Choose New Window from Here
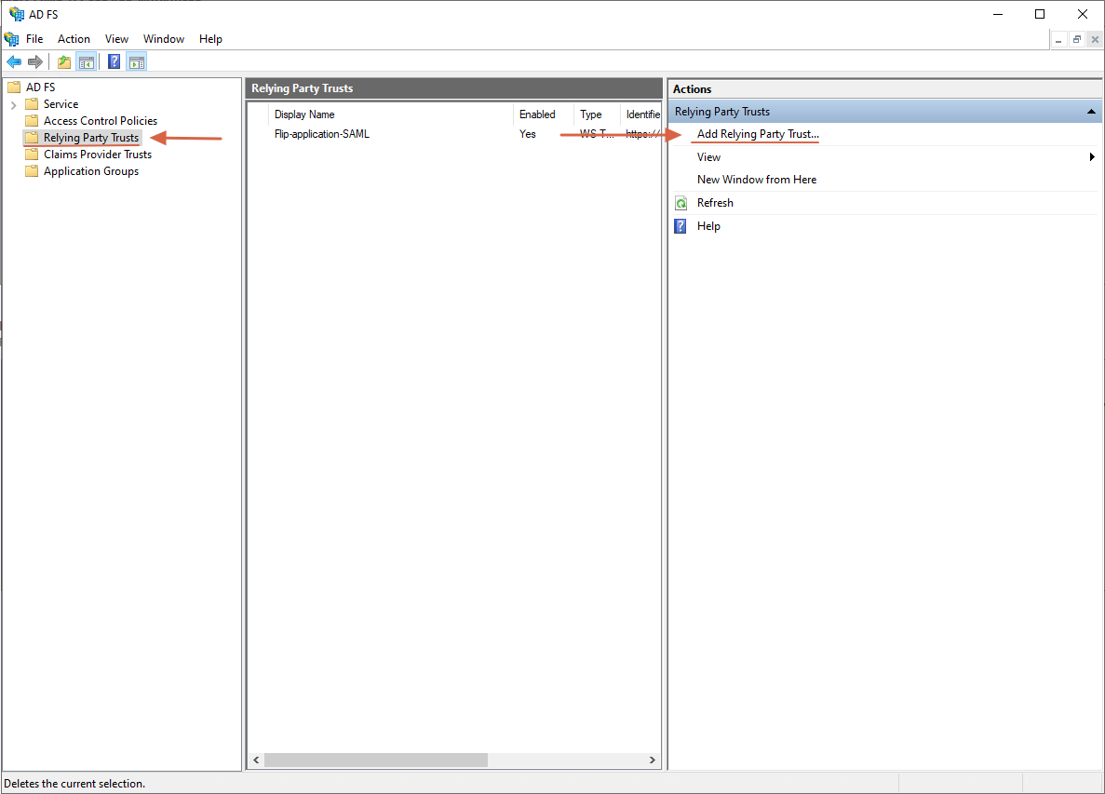This screenshot has height=794, width=1105. (x=757, y=180)
